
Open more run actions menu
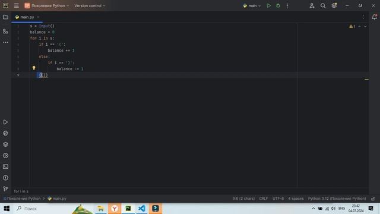click(287, 5)
